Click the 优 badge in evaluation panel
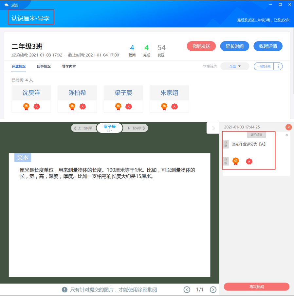 tap(236, 161)
